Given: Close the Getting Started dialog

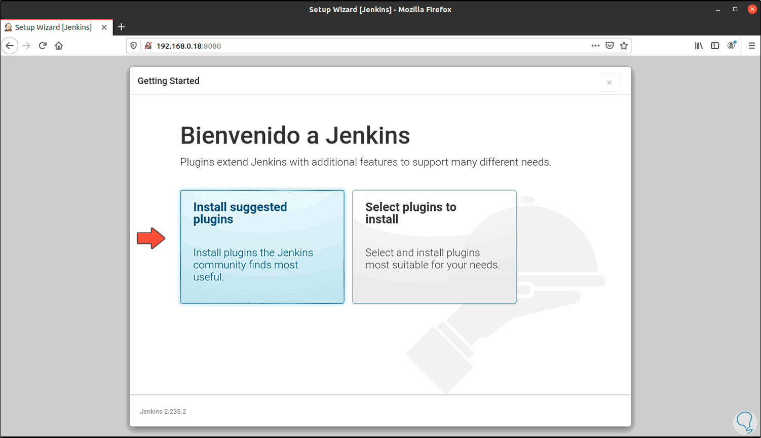Looking at the screenshot, I should (x=610, y=83).
